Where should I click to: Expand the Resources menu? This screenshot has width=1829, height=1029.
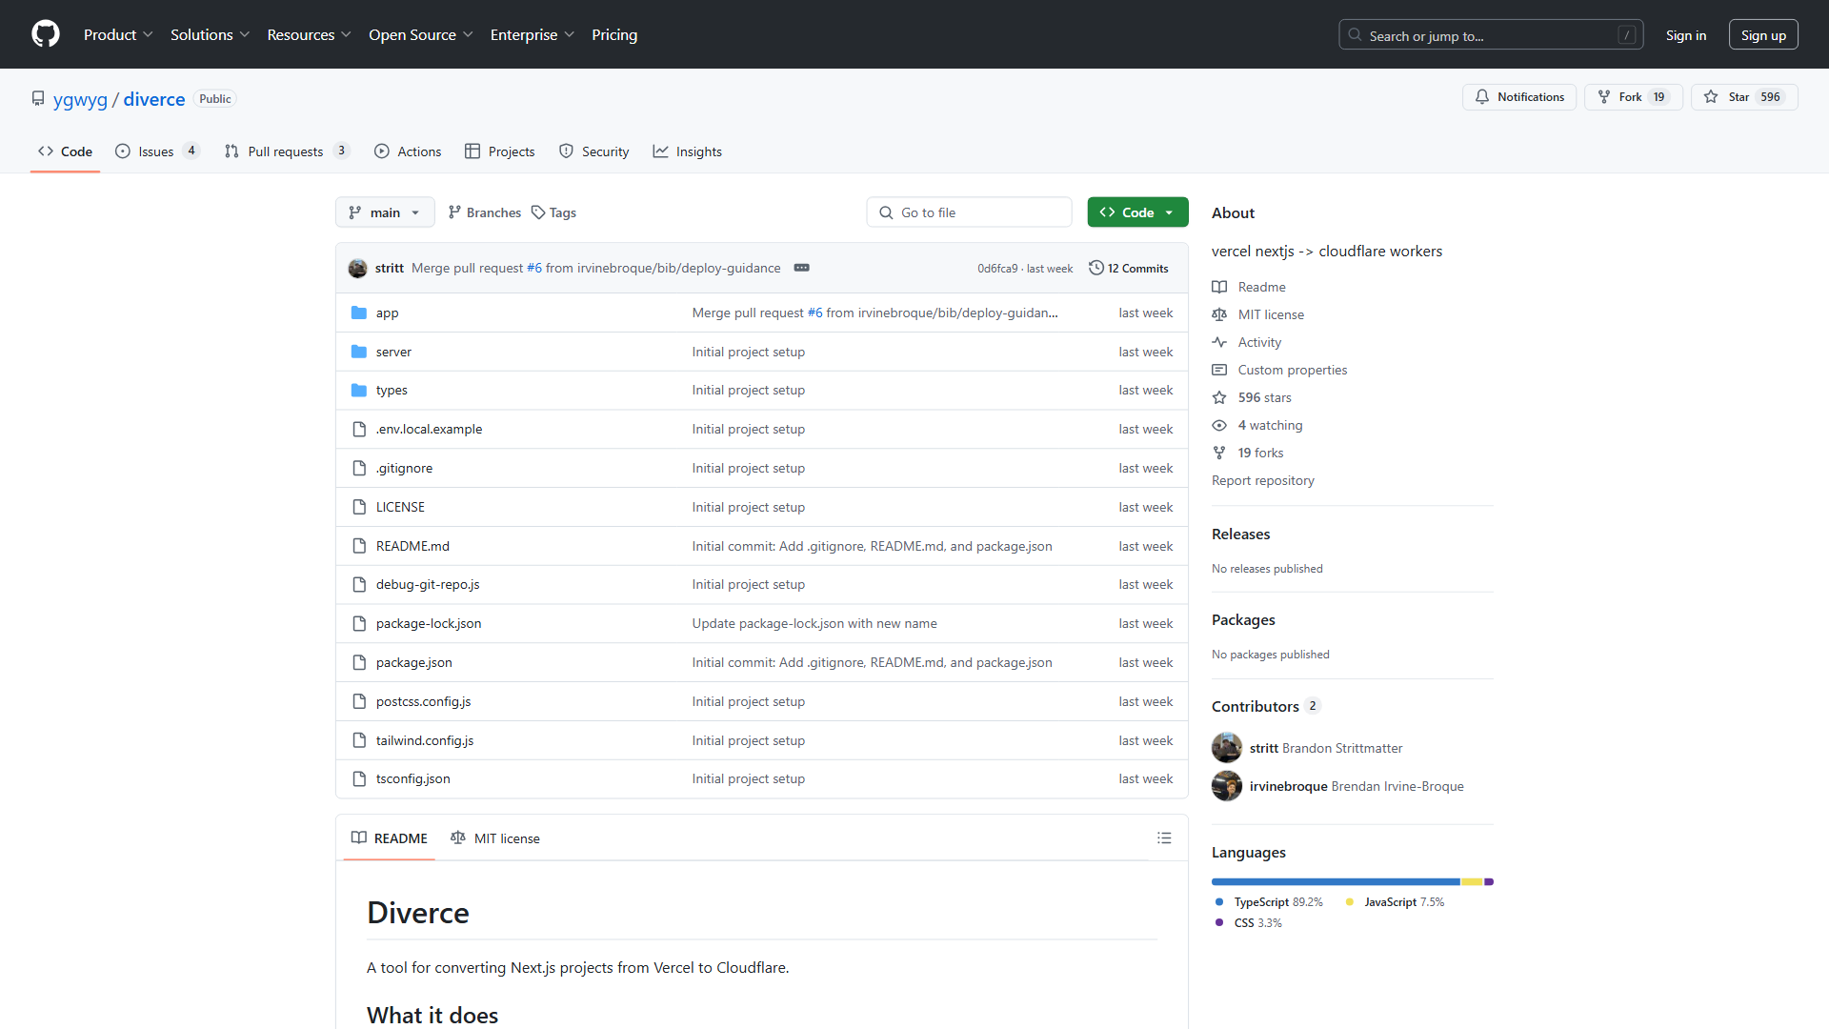click(309, 34)
